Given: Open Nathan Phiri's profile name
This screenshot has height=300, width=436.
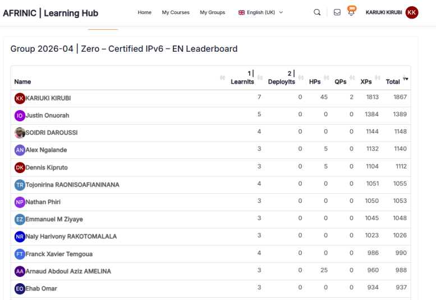Looking at the screenshot, I should point(43,202).
